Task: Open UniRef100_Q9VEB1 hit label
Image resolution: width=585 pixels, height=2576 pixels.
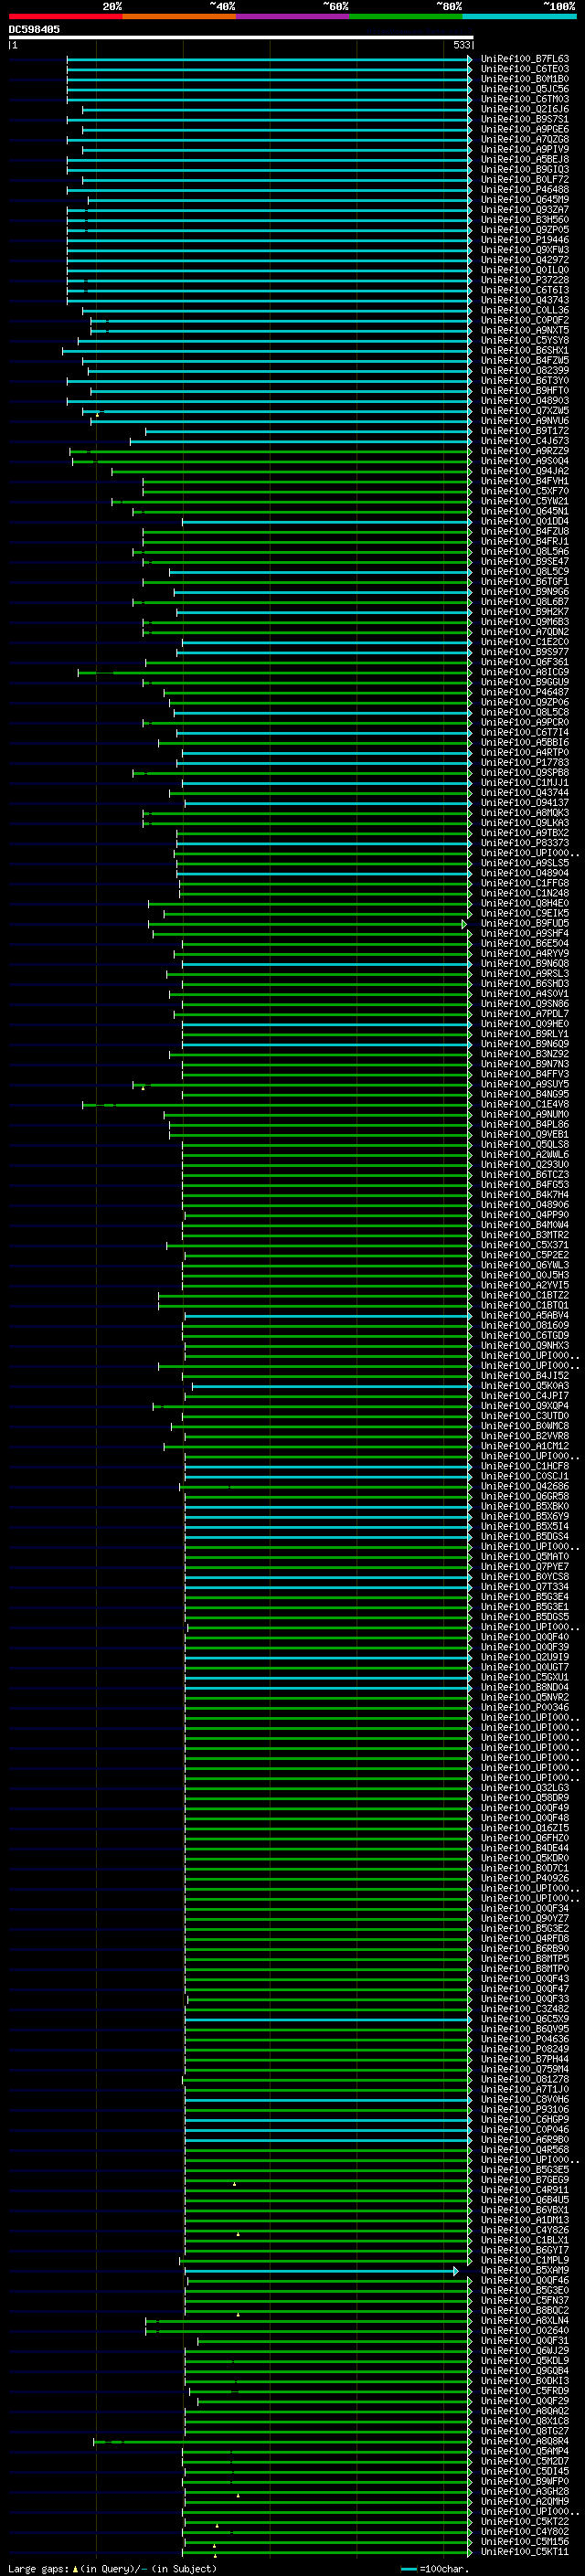Action: pos(525,1134)
